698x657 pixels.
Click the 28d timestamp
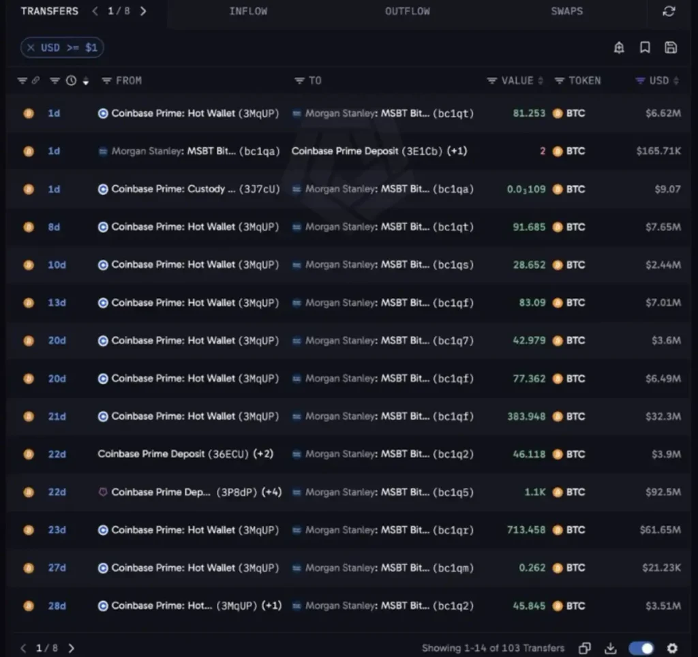(x=57, y=606)
